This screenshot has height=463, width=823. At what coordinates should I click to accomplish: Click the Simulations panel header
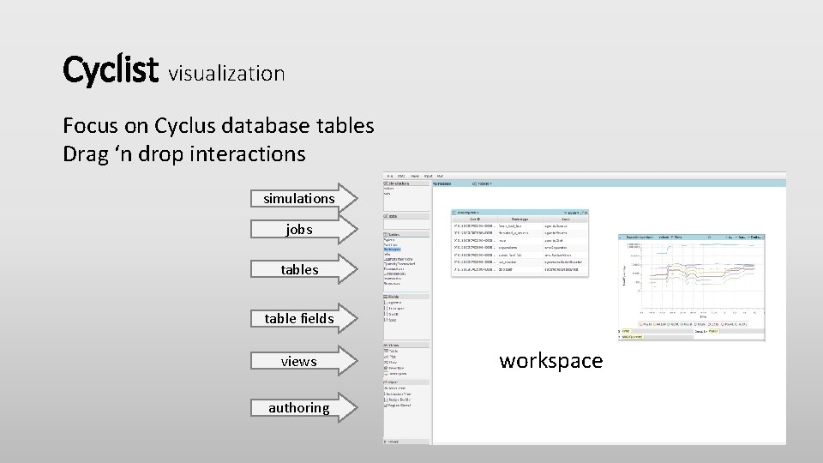406,183
